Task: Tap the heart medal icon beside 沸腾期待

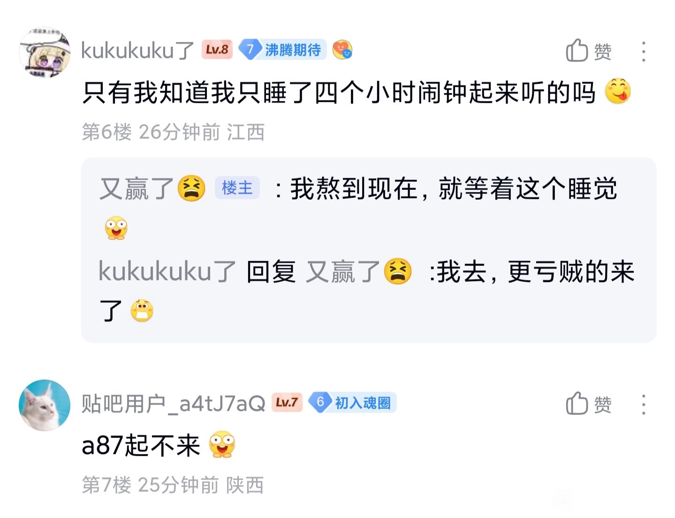Action: pyautogui.click(x=342, y=49)
